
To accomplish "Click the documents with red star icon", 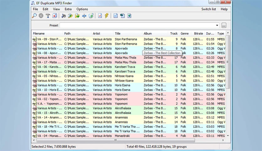I will pos(55,16).
